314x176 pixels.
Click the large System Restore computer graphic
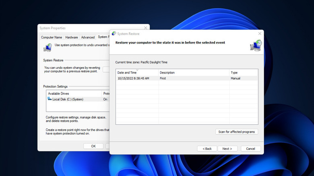(x=255, y=45)
